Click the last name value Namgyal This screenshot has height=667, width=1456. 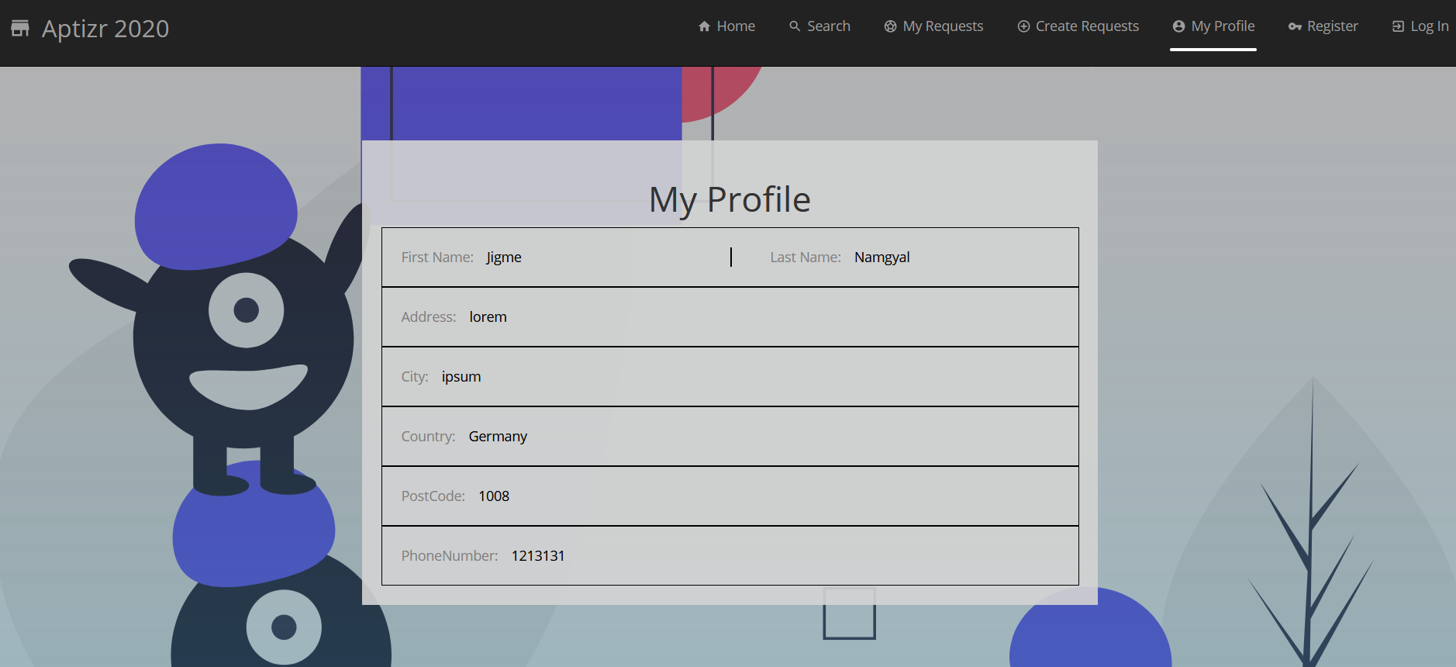pos(882,257)
